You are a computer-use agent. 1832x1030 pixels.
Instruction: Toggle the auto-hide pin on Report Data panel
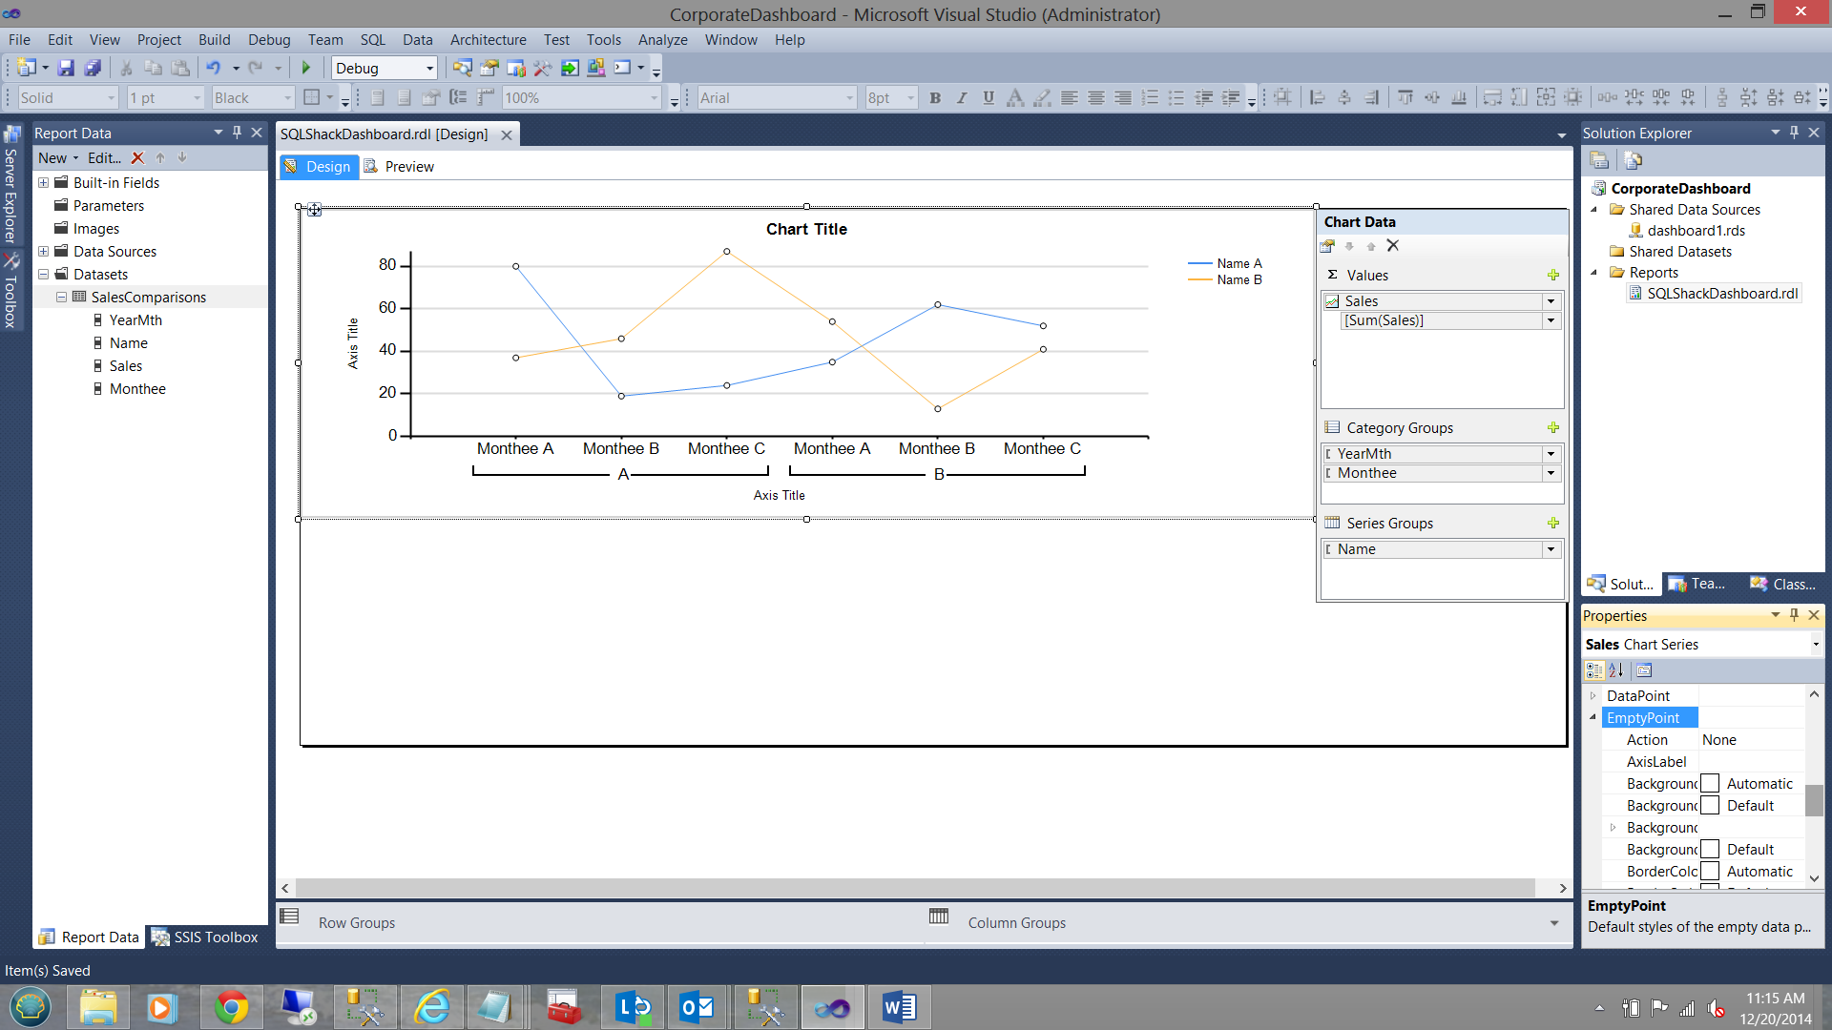(237, 133)
